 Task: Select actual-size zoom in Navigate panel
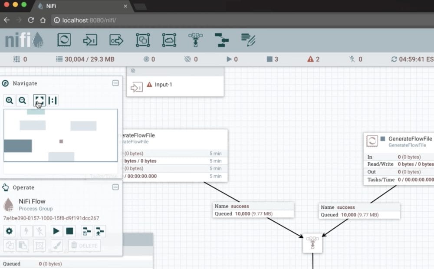(x=53, y=100)
